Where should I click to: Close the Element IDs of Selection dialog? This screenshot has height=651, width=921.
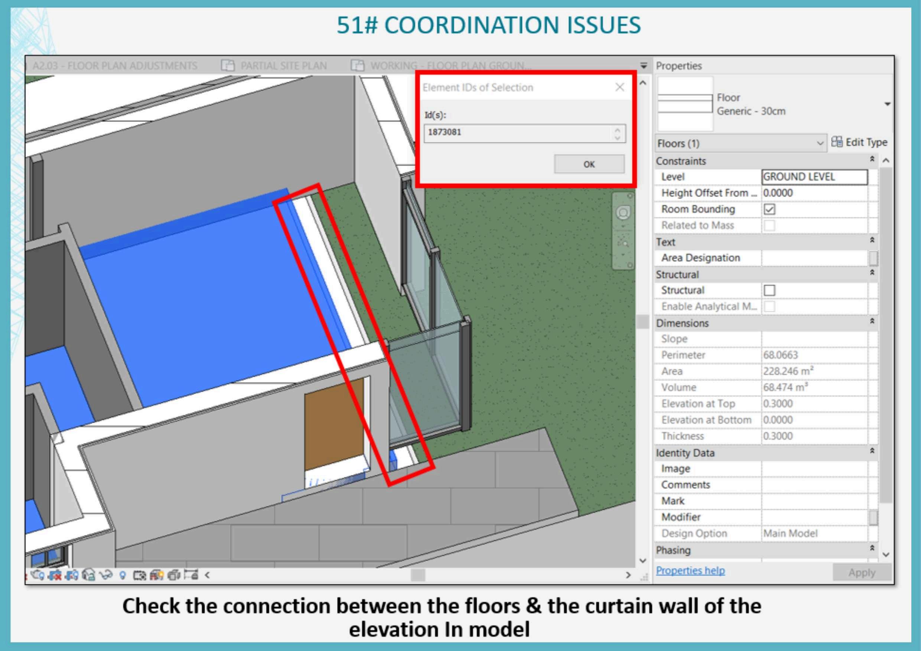pos(619,87)
